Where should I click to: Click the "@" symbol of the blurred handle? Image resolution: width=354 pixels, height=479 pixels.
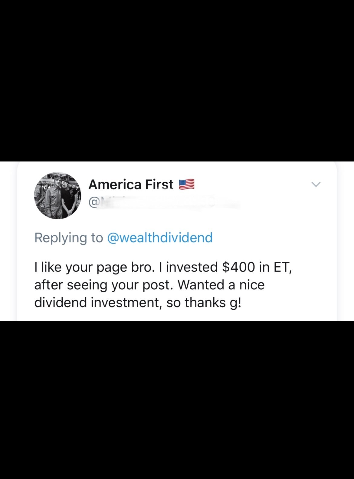click(93, 203)
